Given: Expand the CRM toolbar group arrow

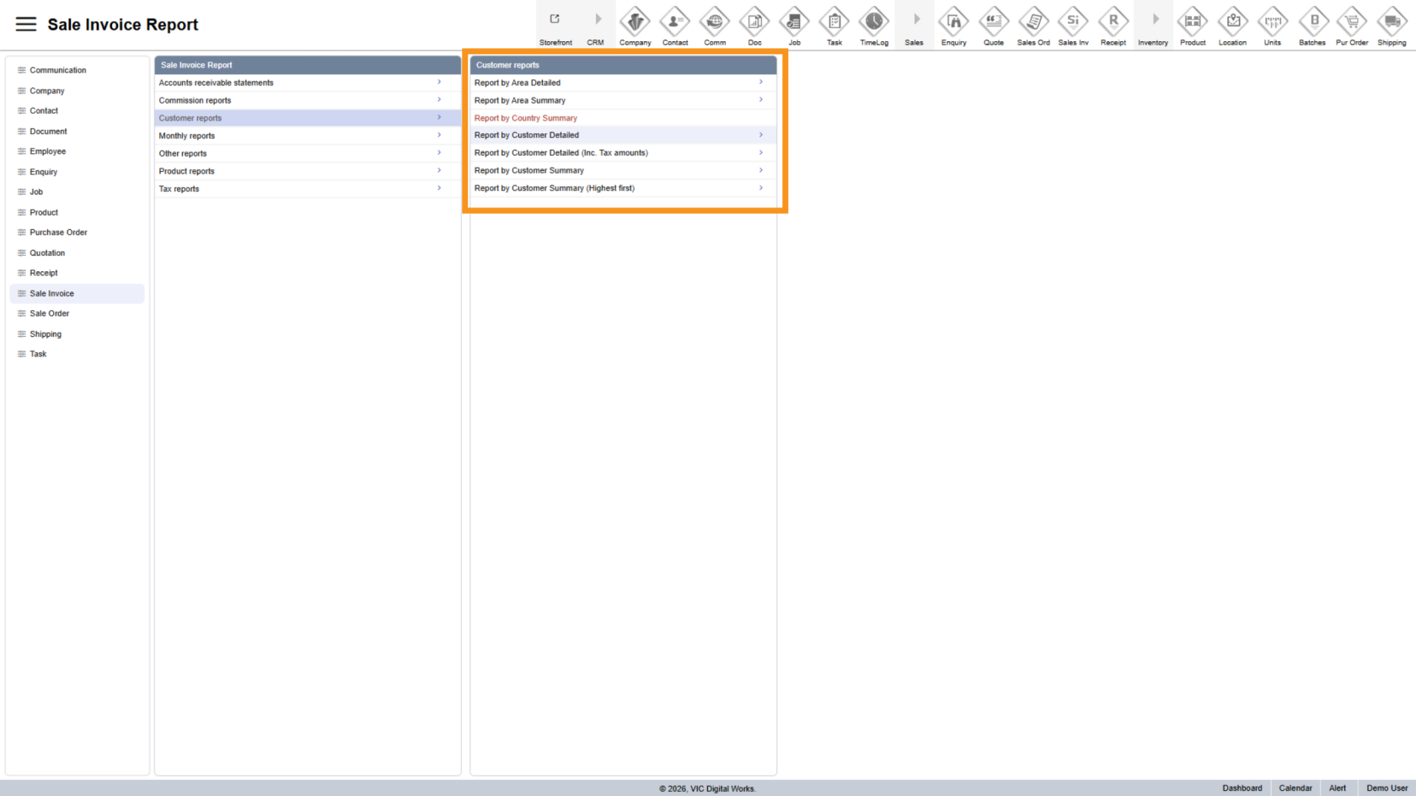Looking at the screenshot, I should 598,19.
